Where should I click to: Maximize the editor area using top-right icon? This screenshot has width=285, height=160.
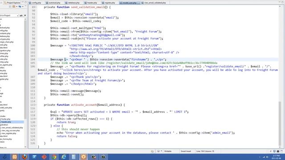tap(283, 2)
